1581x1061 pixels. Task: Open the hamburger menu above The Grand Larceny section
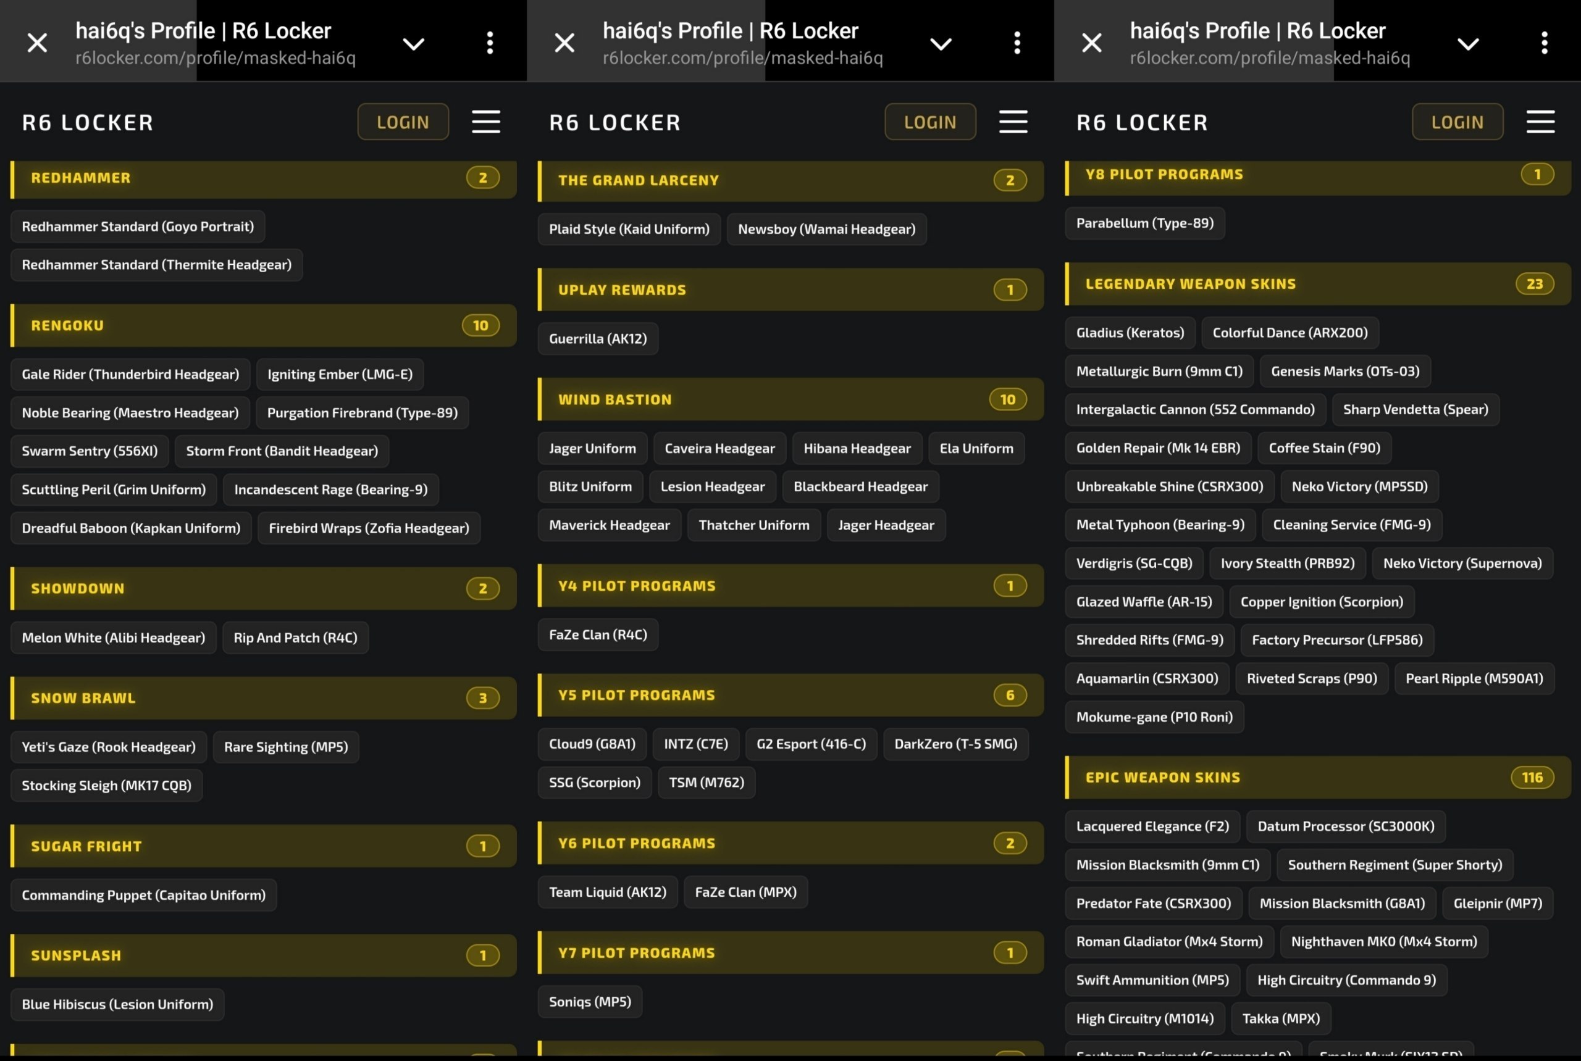[1013, 122]
